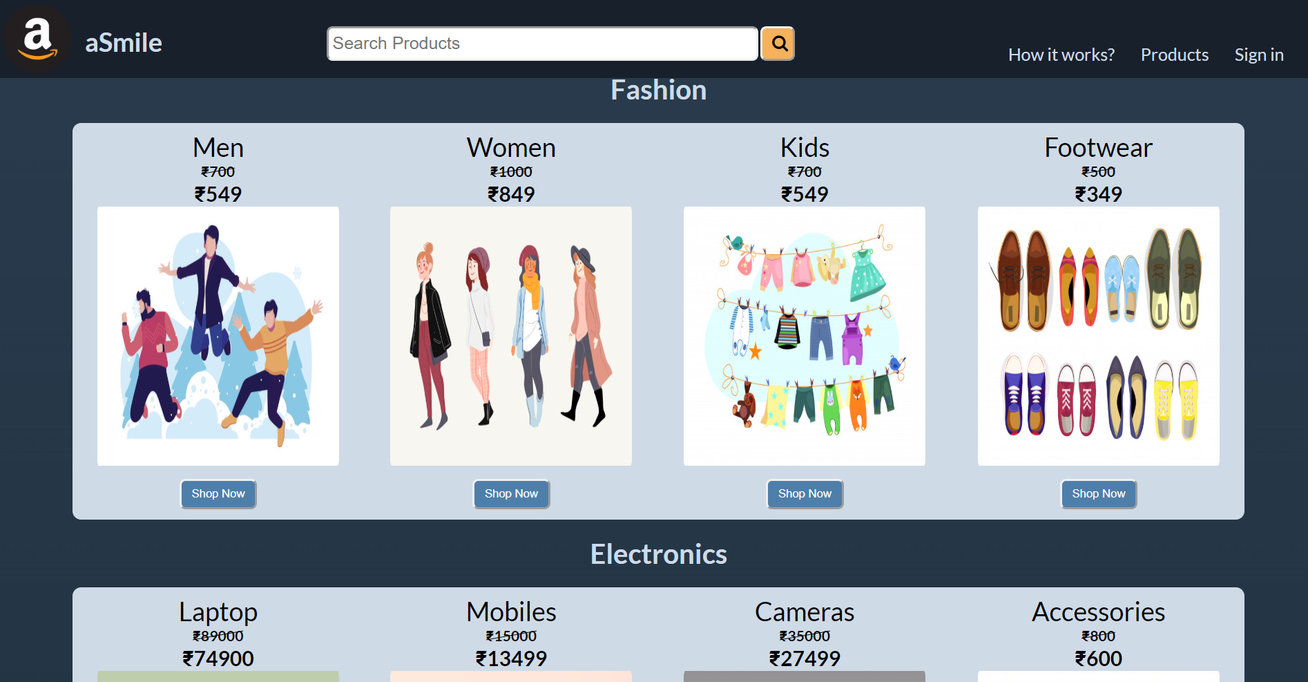Click the Electronics section heading
The image size is (1308, 682).
(659, 554)
